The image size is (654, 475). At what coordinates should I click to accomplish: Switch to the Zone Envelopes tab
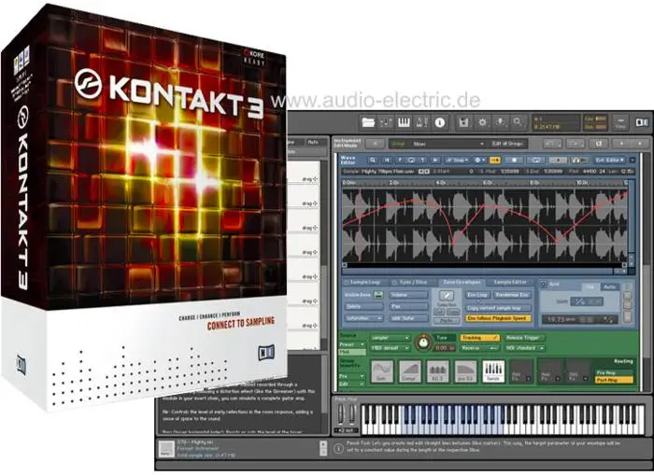coord(462,283)
